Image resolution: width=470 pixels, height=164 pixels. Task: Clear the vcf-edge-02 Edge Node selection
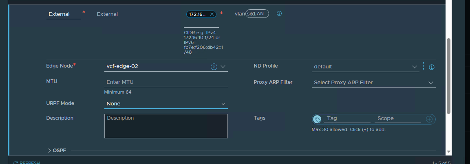point(214,67)
